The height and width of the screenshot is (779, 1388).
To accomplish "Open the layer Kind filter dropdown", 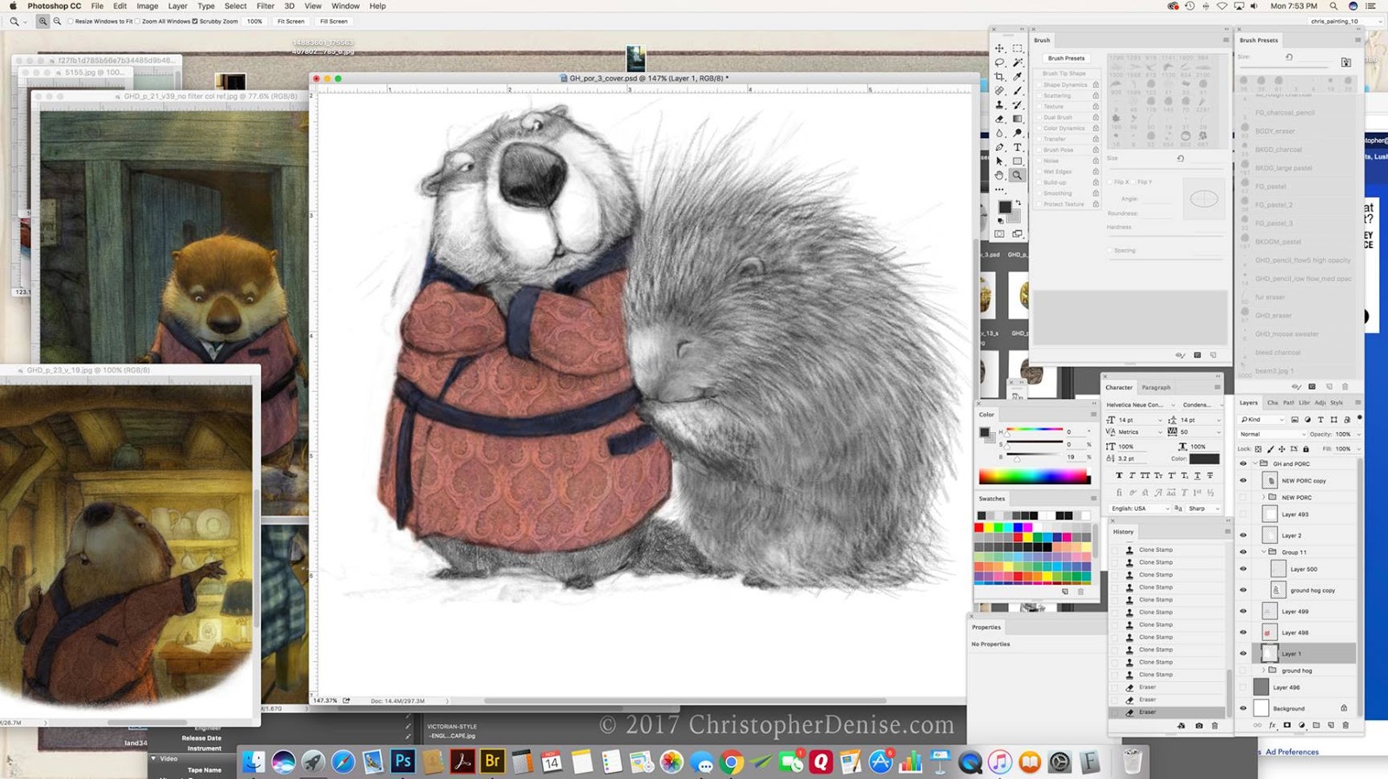I will [1262, 419].
